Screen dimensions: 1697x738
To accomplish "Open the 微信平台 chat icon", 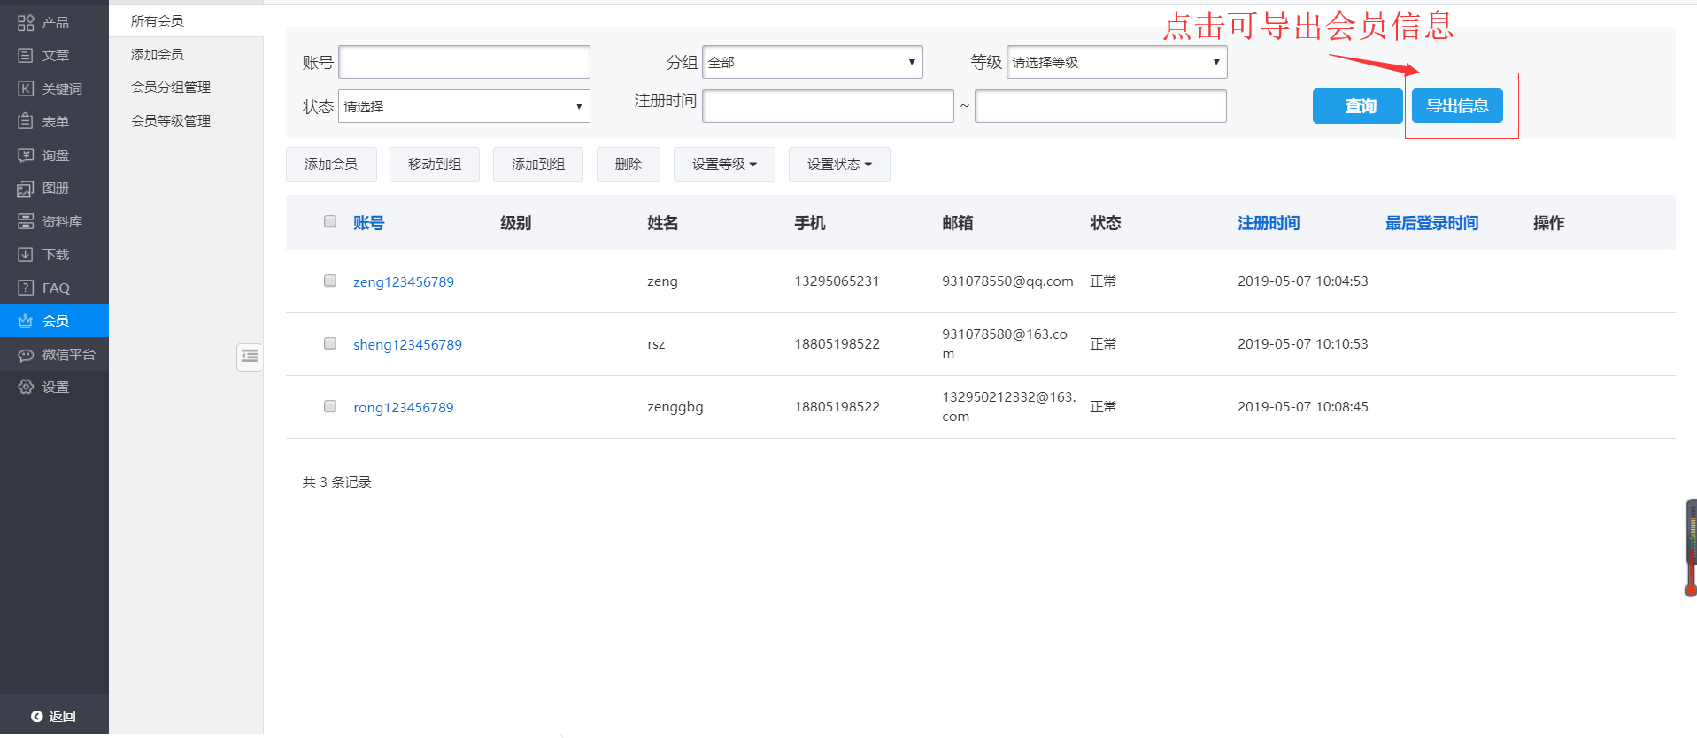I will pos(26,355).
